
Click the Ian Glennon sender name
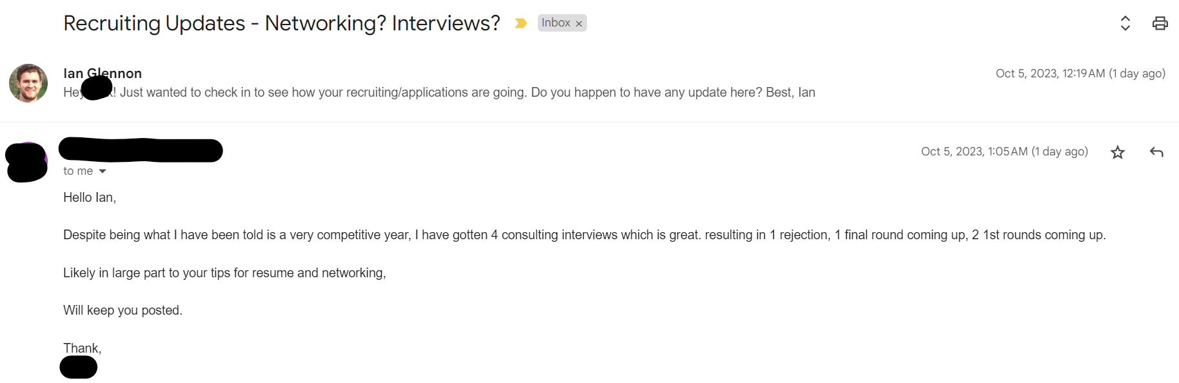pyautogui.click(x=103, y=73)
